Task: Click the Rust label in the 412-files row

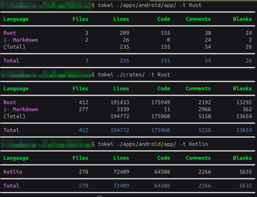Action: coord(10,103)
